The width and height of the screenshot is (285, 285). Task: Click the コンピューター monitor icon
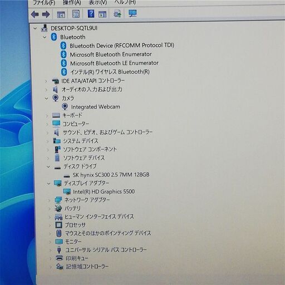(x=56, y=124)
